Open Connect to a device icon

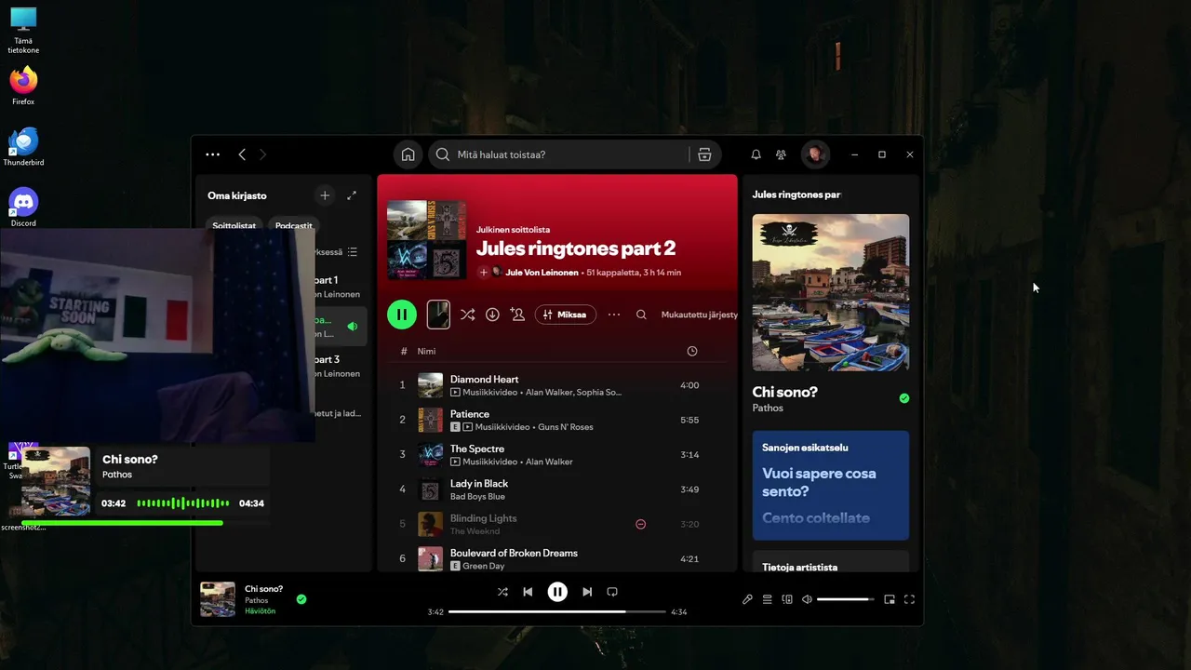pyautogui.click(x=787, y=599)
